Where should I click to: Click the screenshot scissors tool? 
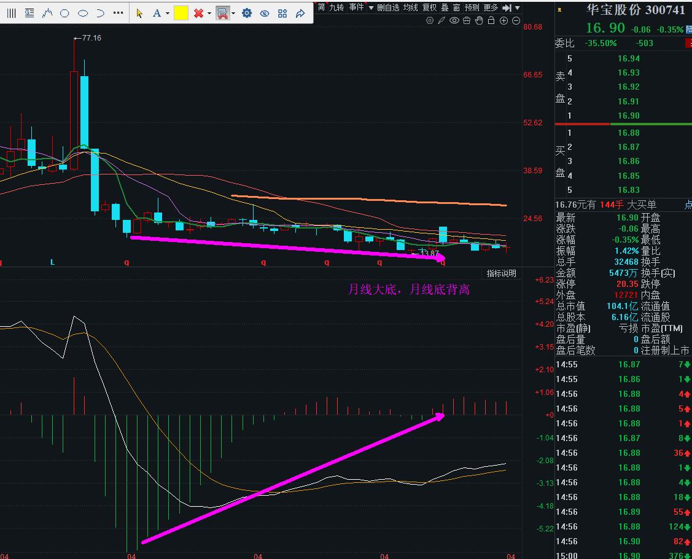[x=222, y=14]
